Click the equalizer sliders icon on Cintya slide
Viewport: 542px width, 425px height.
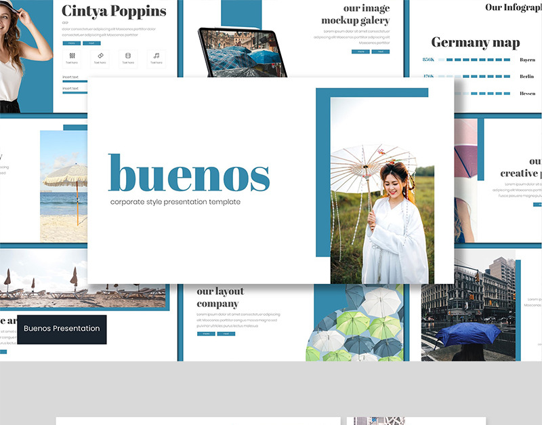point(71,56)
